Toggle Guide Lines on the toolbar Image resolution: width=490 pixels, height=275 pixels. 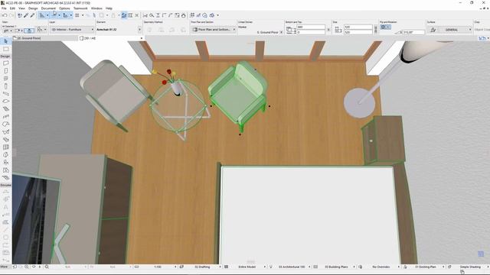coord(42,15)
